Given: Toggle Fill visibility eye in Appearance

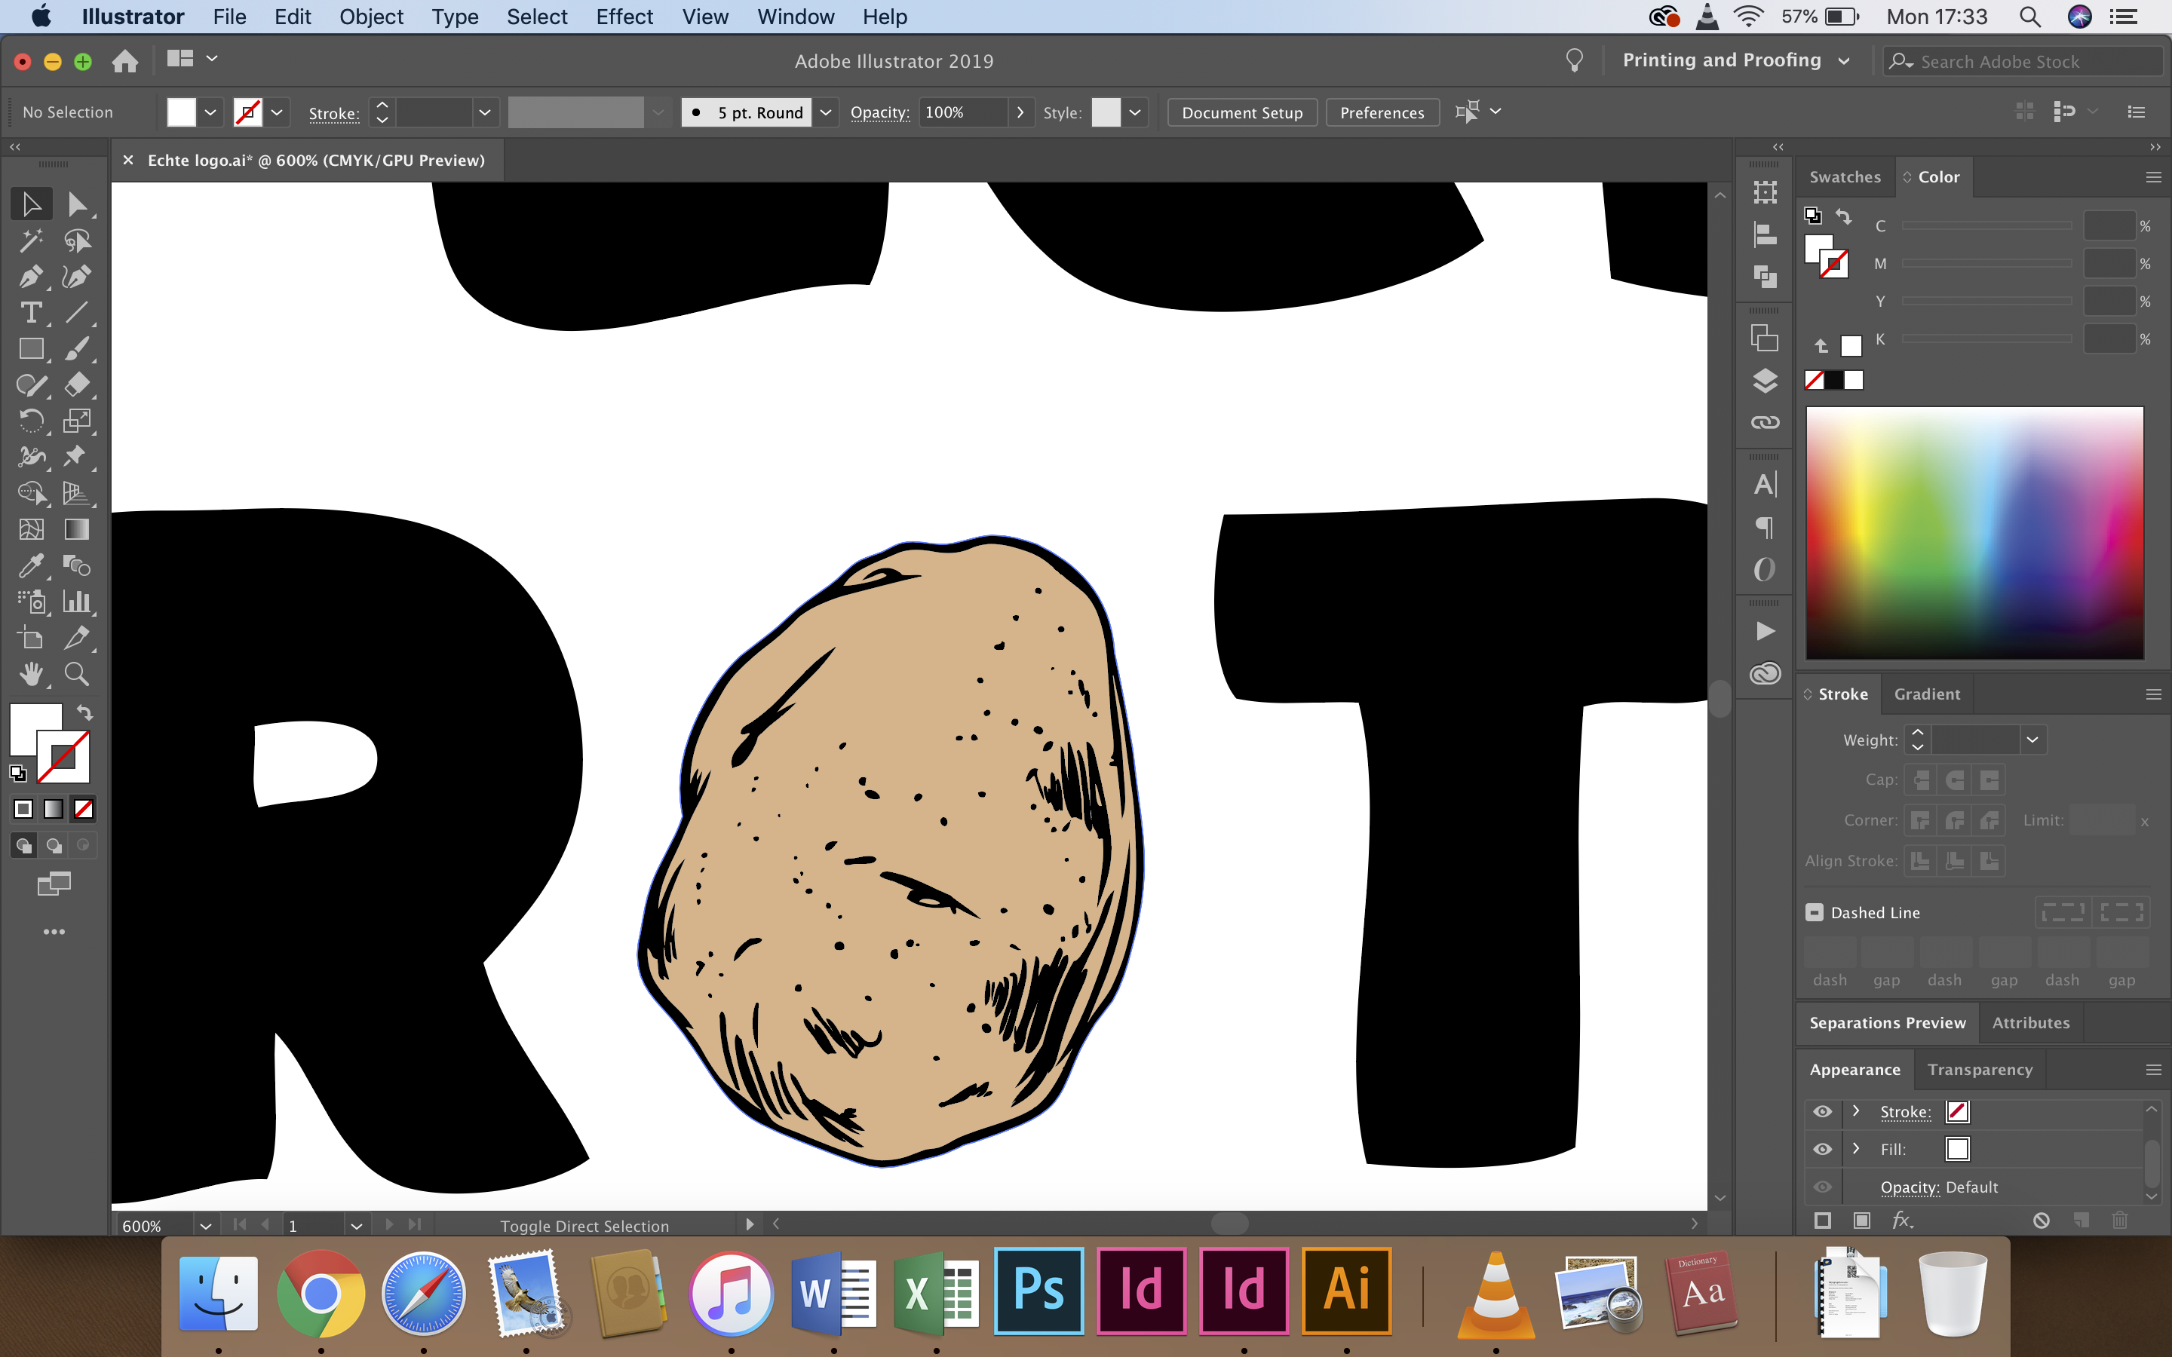Looking at the screenshot, I should point(1822,1149).
